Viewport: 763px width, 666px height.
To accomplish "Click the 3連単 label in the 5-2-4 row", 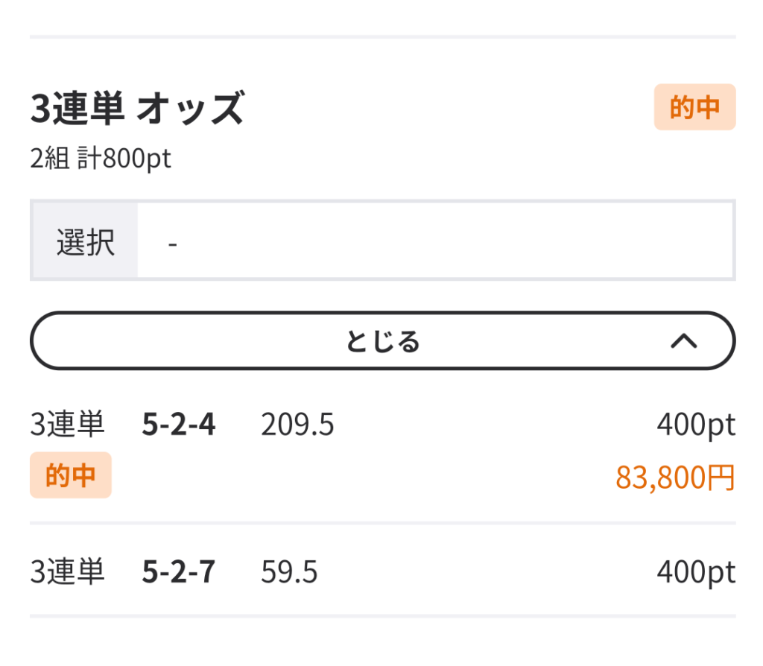I will click(67, 425).
